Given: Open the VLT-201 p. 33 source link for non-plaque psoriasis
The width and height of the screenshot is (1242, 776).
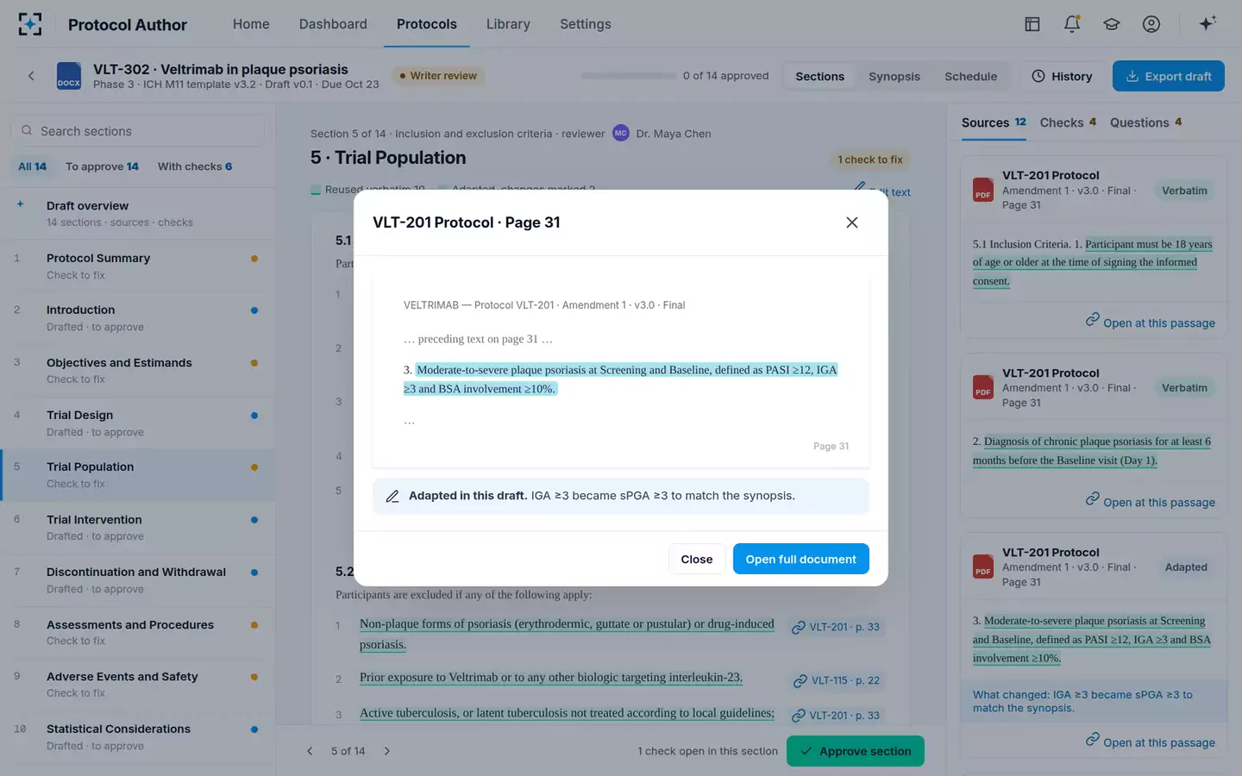Looking at the screenshot, I should [x=836, y=627].
